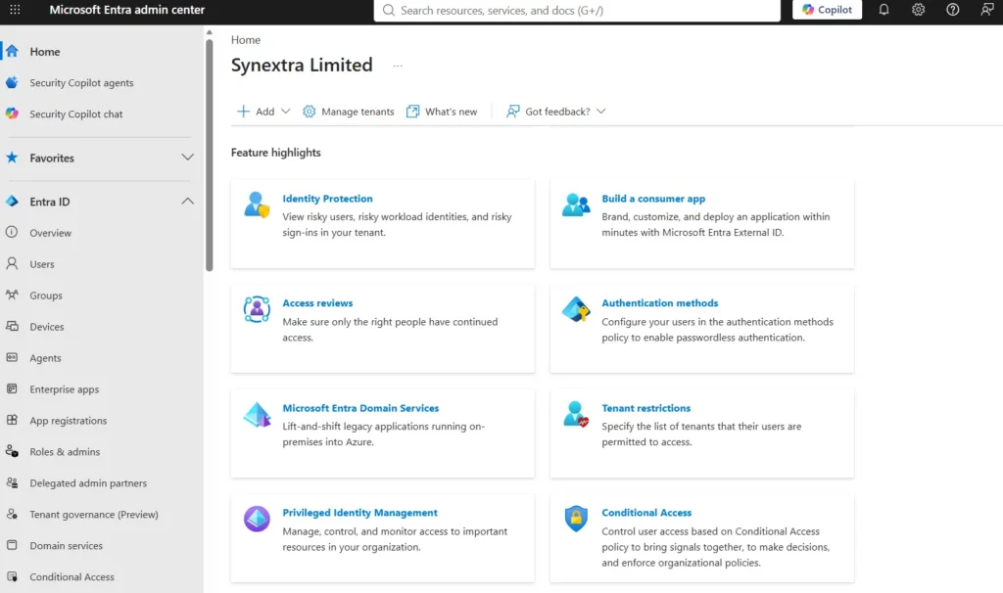Open Copilot from the top bar

point(827,10)
